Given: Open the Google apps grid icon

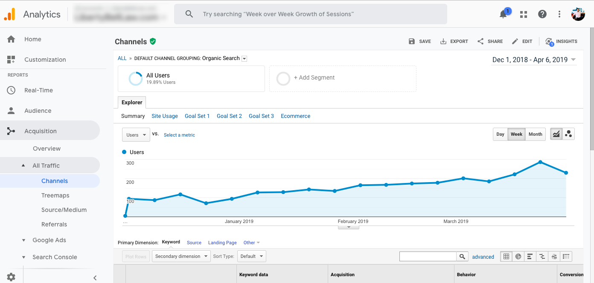Looking at the screenshot, I should pyautogui.click(x=524, y=14).
